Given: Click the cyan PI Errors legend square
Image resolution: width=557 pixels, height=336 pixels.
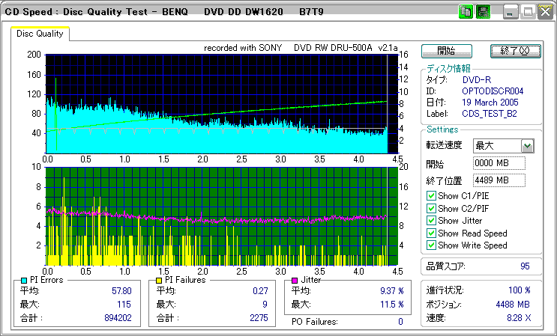Looking at the screenshot, I should (x=24, y=280).
